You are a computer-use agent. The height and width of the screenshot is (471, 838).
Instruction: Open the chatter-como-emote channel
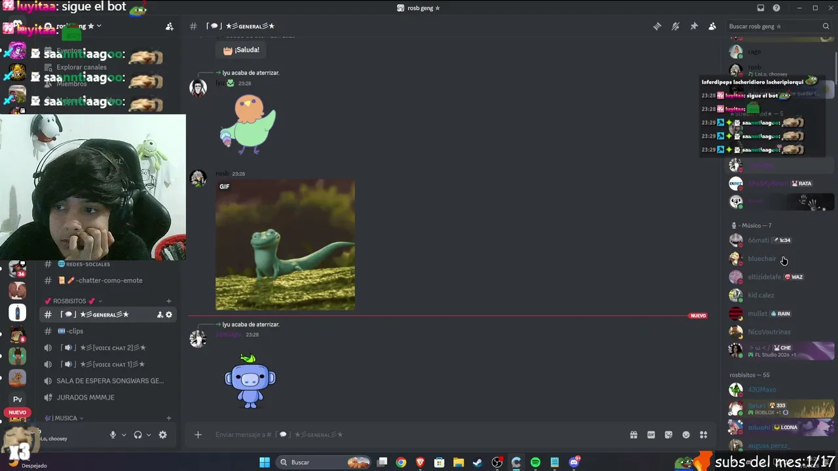108,281
